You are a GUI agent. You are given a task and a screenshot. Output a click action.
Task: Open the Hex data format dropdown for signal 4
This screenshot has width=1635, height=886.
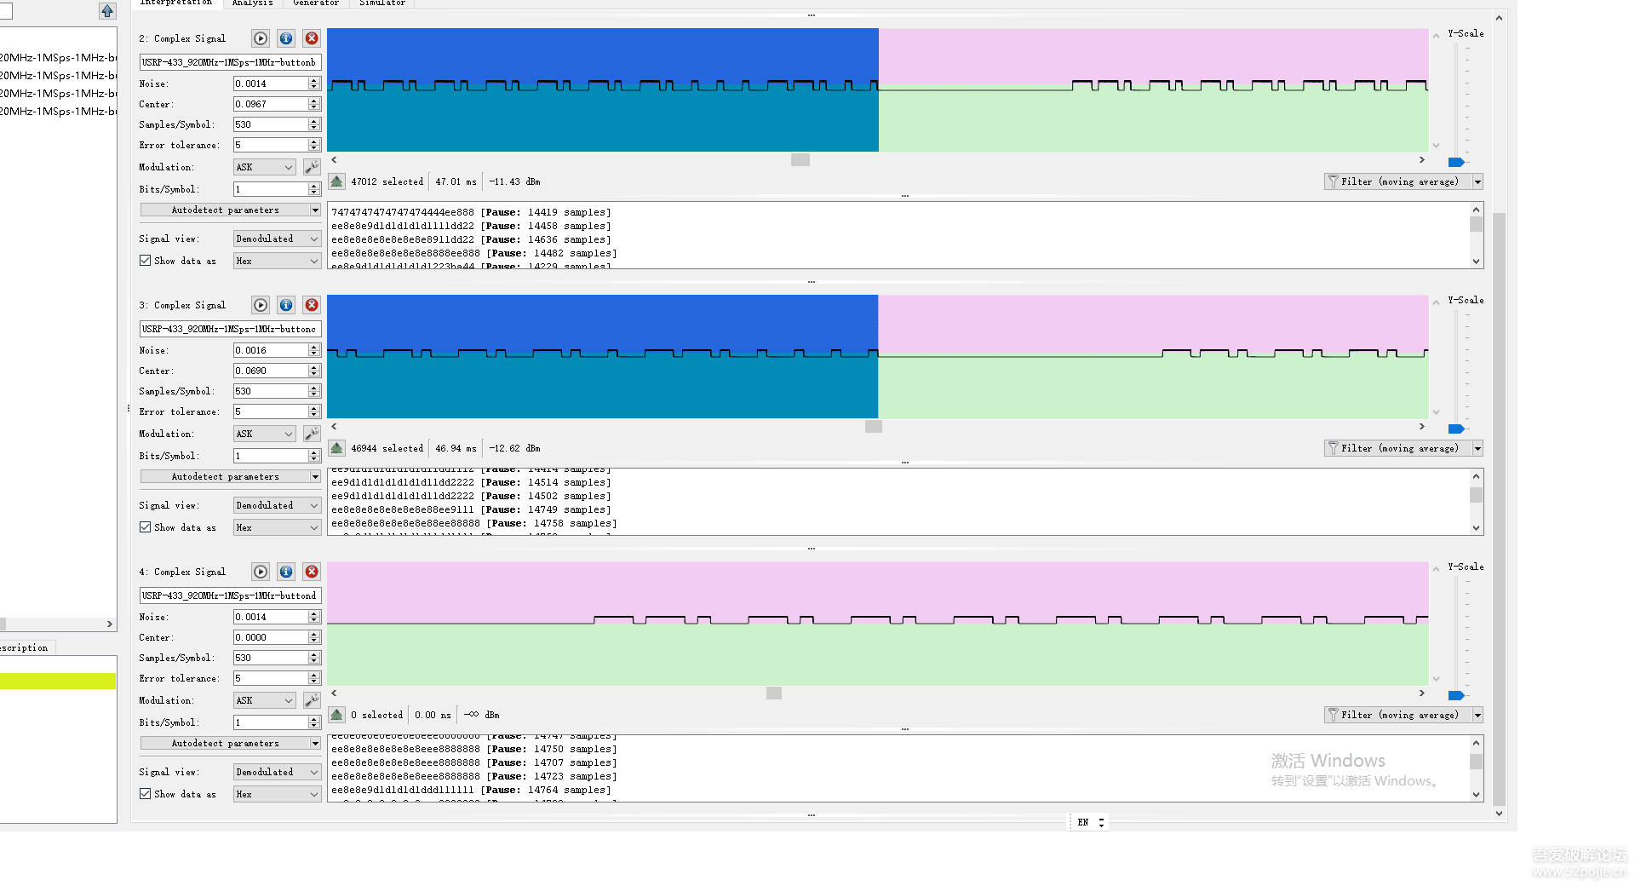point(277,794)
